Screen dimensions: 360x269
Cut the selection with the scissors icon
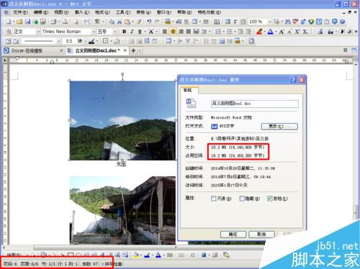120,22
